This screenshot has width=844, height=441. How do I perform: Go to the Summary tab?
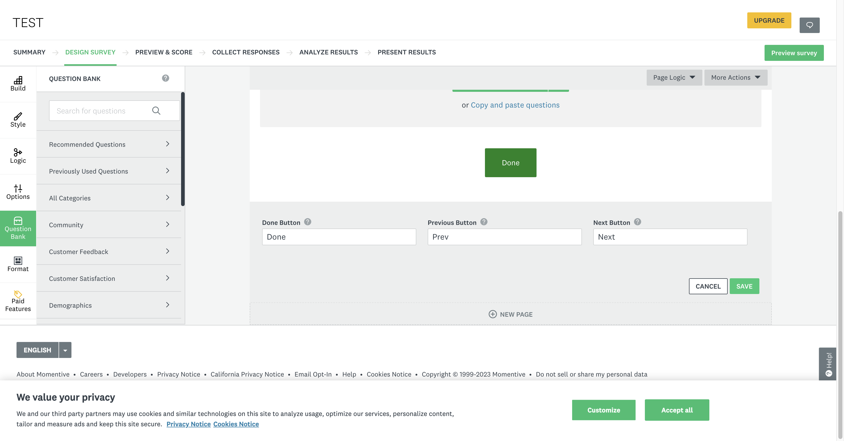pyautogui.click(x=29, y=52)
